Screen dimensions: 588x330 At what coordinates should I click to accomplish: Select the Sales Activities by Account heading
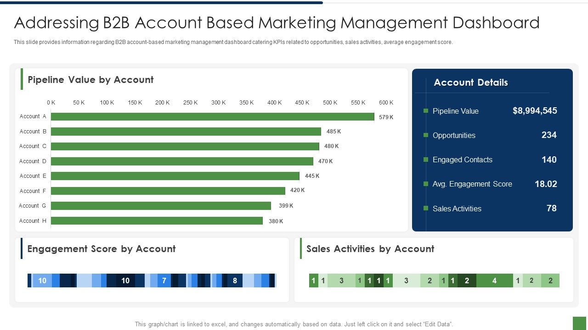click(x=370, y=249)
